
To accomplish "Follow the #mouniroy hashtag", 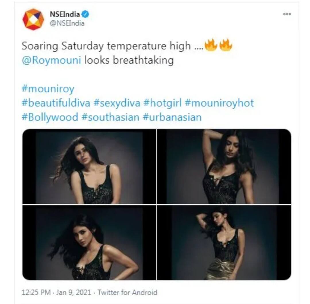I will [x=48, y=89].
